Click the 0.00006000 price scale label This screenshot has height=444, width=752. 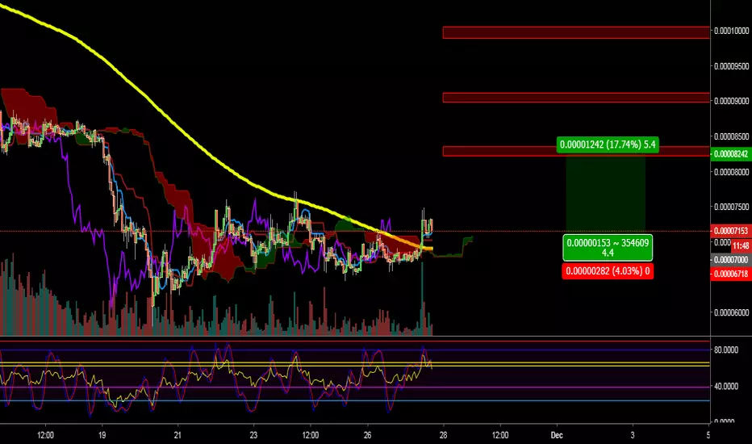pyautogui.click(x=731, y=312)
